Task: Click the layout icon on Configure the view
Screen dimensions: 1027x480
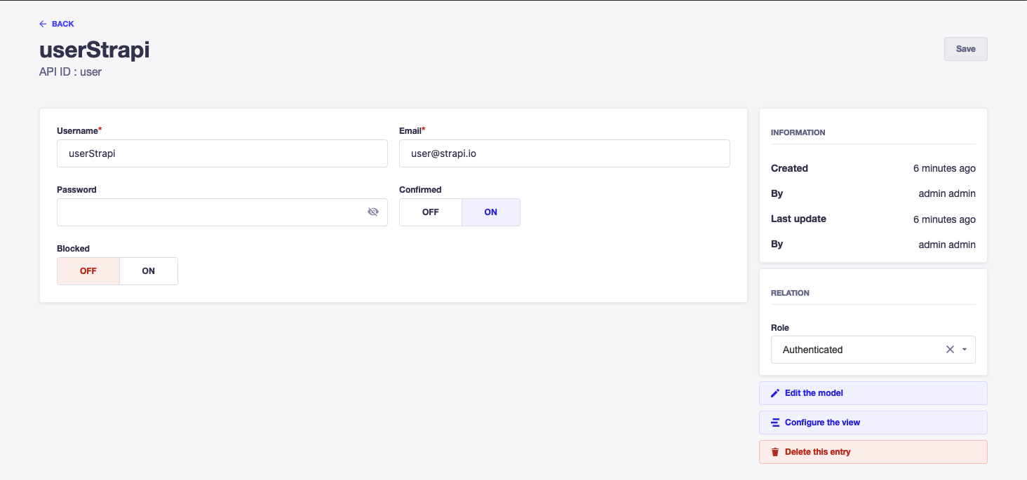Action: [775, 423]
